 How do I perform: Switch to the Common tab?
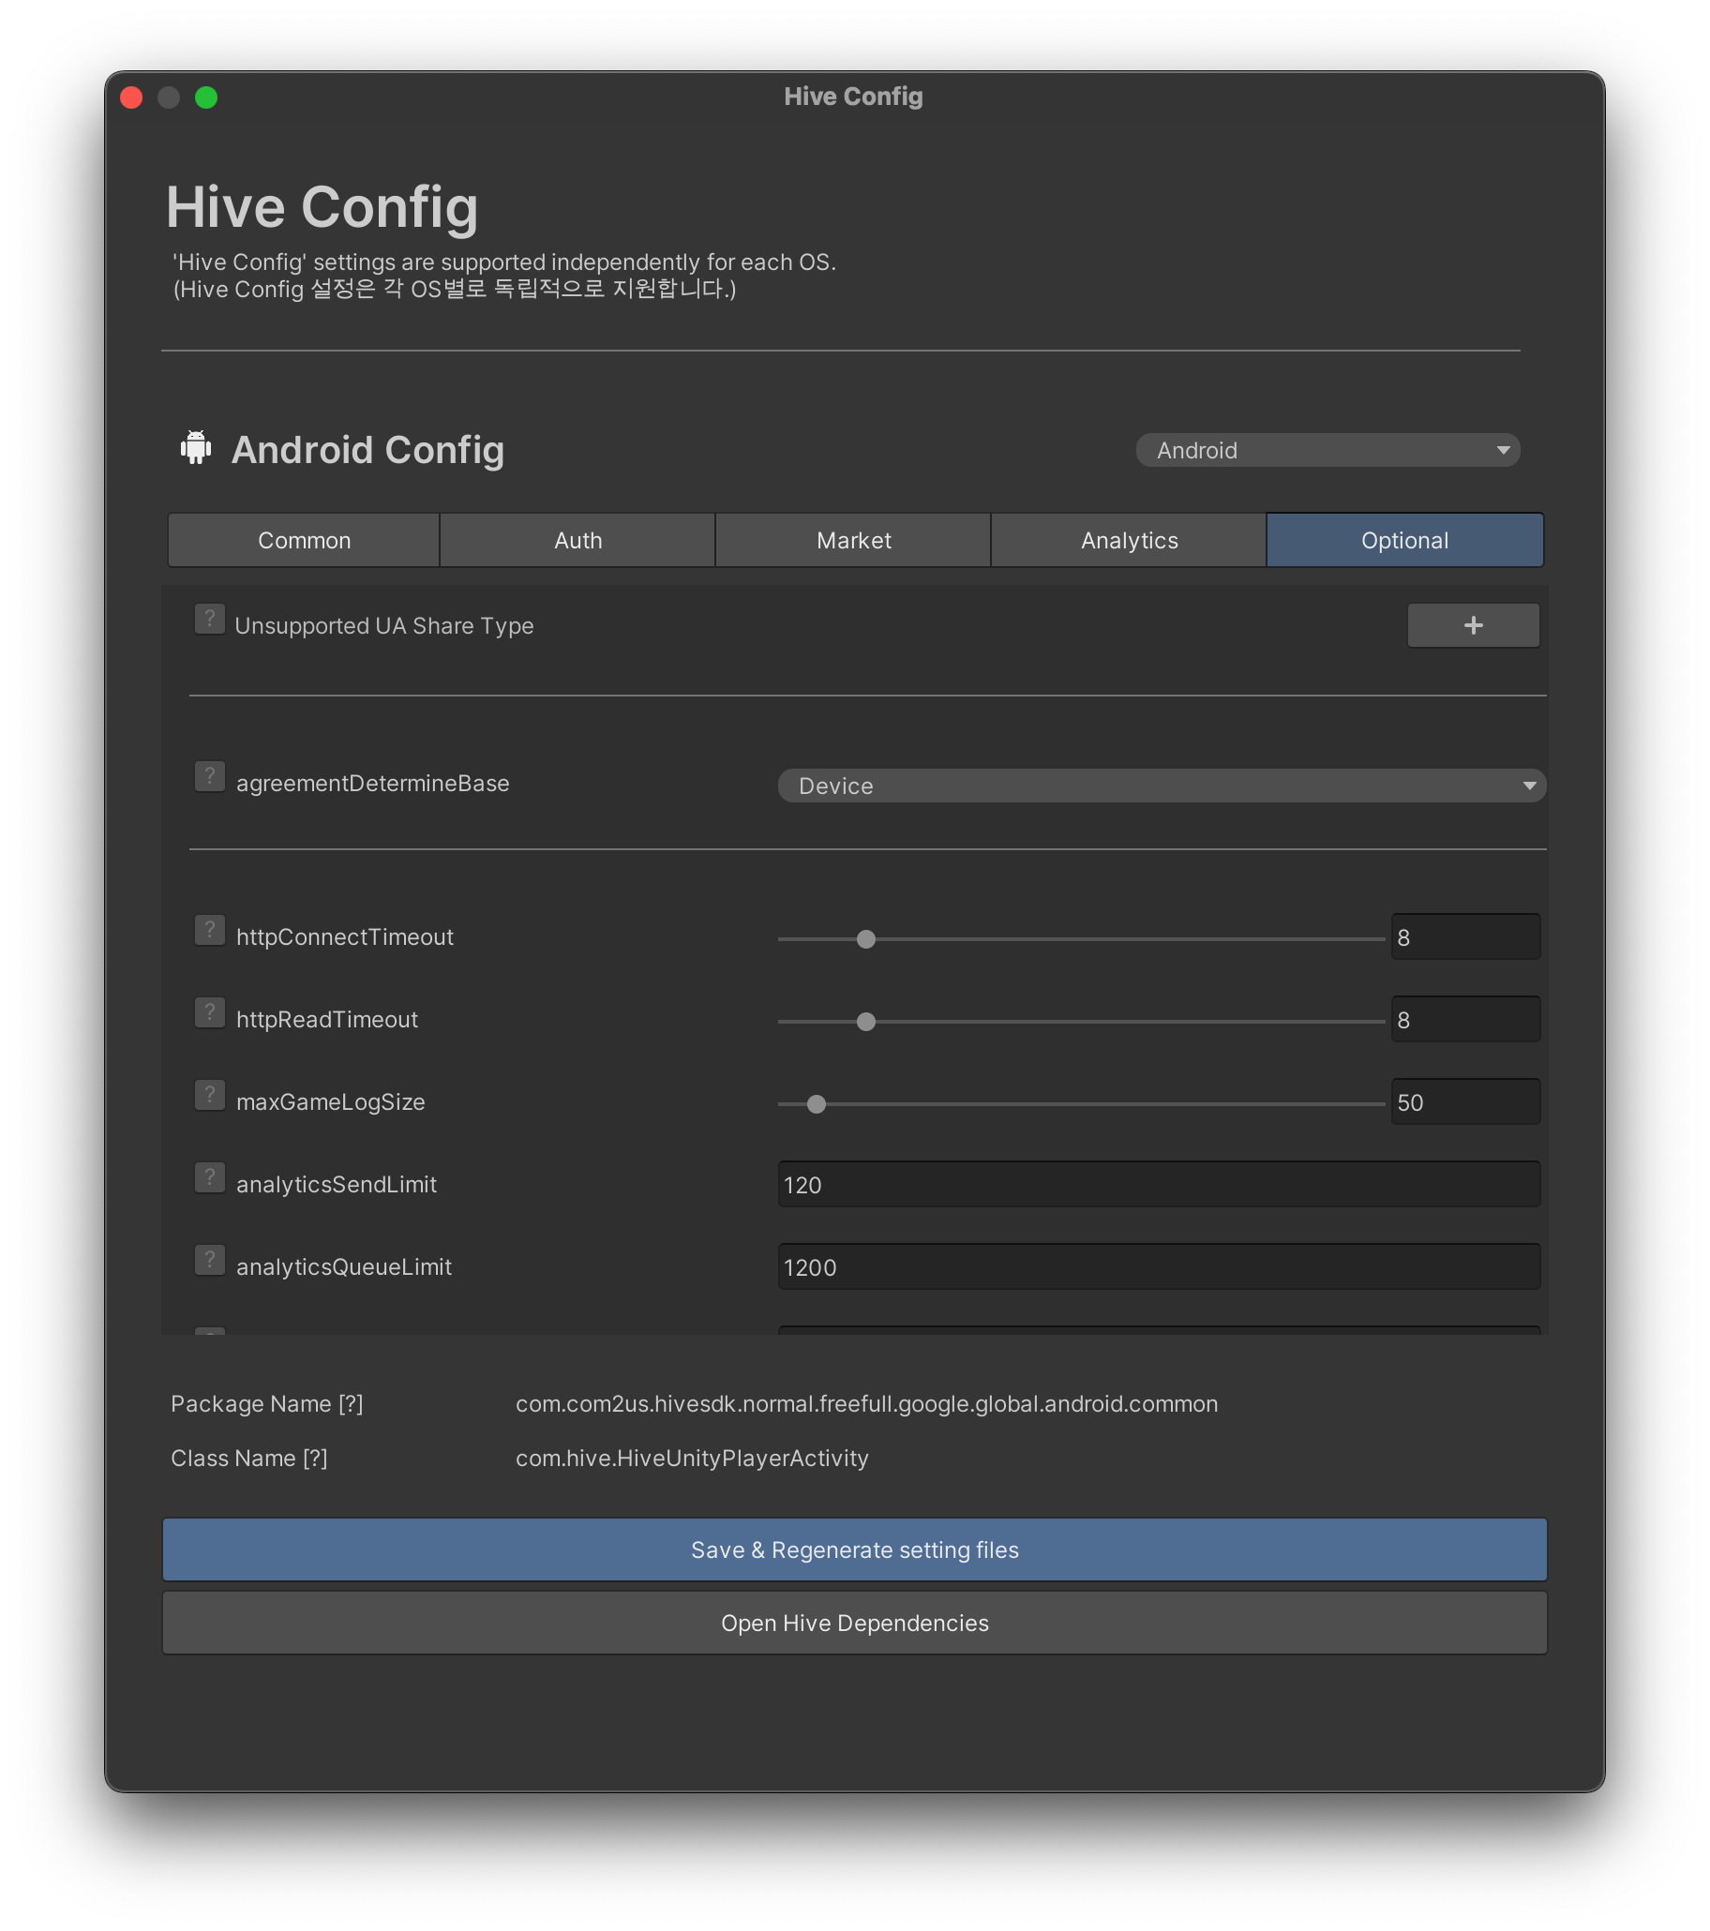point(303,540)
